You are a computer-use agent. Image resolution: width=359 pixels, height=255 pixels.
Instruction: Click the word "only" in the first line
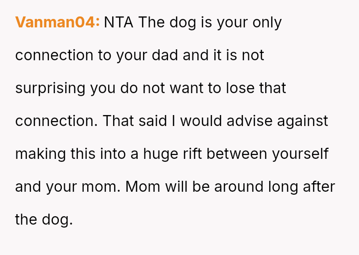pyautogui.click(x=267, y=22)
